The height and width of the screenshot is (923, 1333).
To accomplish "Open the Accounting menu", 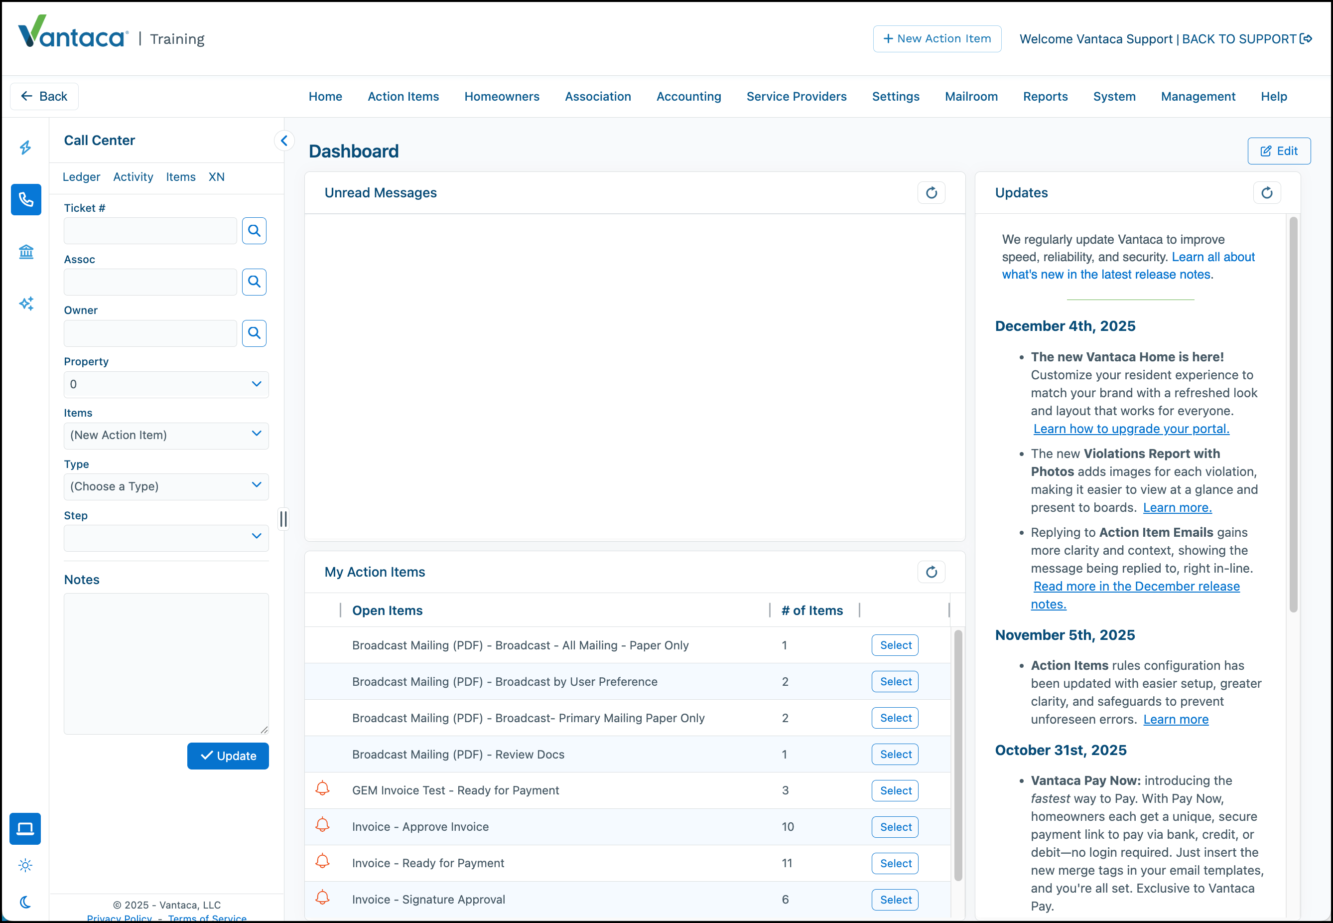I will coord(688,97).
